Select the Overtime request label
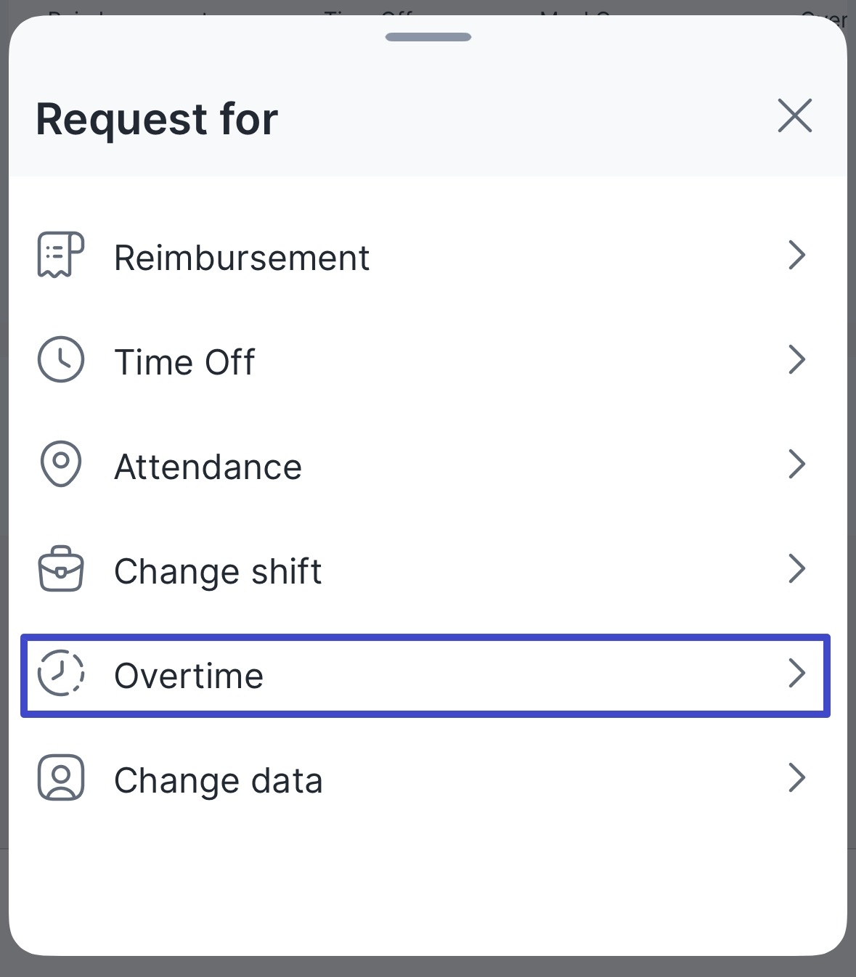The image size is (856, 977). pyautogui.click(x=189, y=676)
